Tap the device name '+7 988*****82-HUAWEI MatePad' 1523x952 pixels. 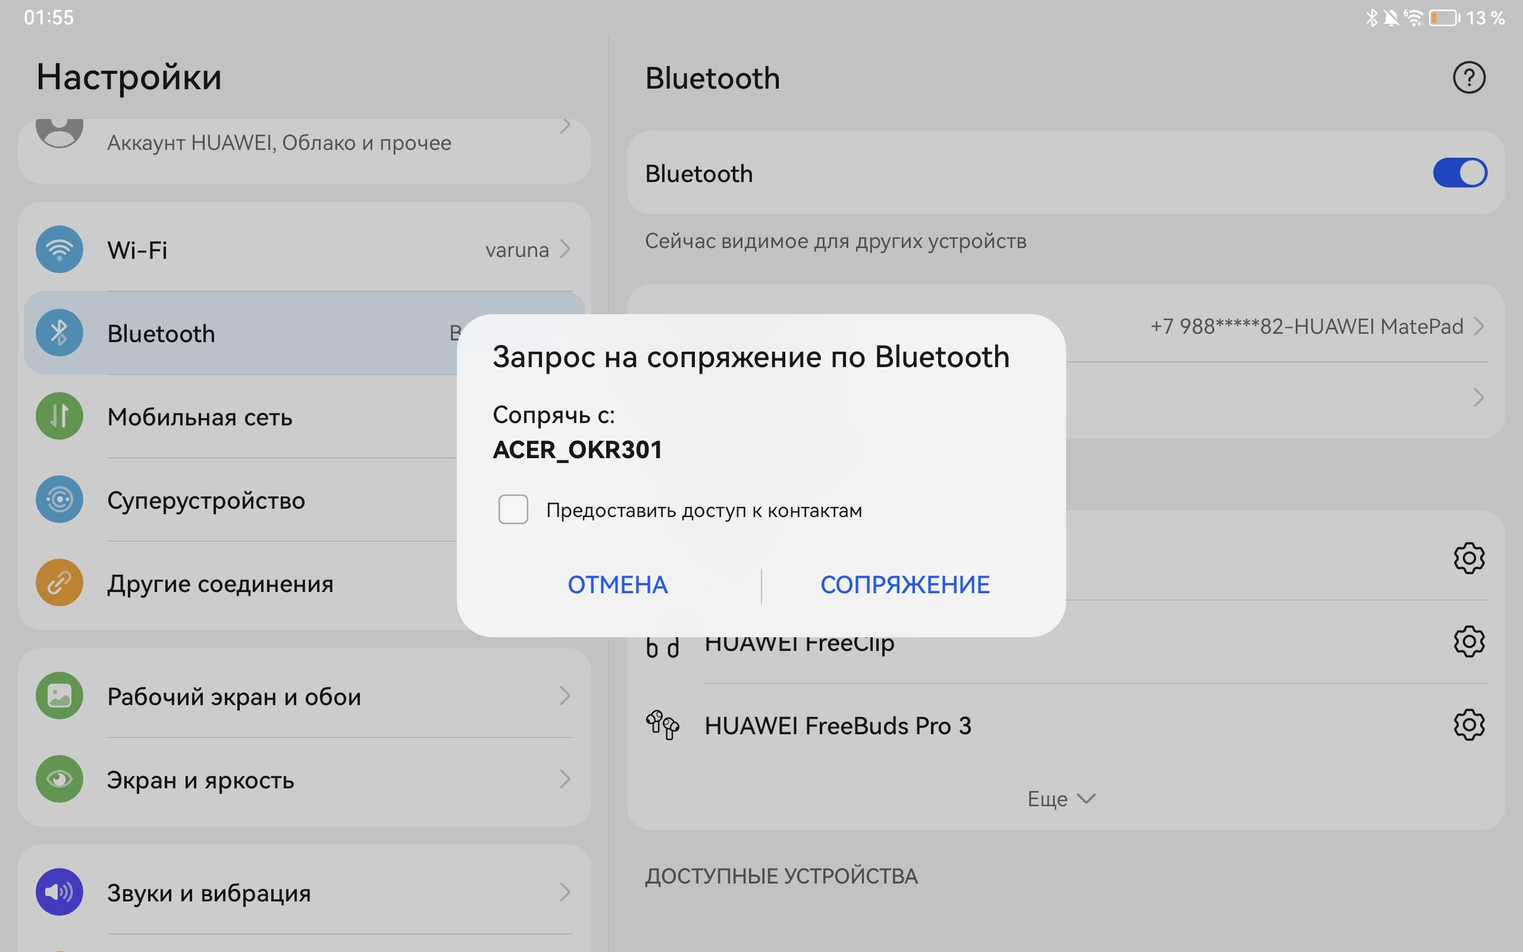(1306, 326)
